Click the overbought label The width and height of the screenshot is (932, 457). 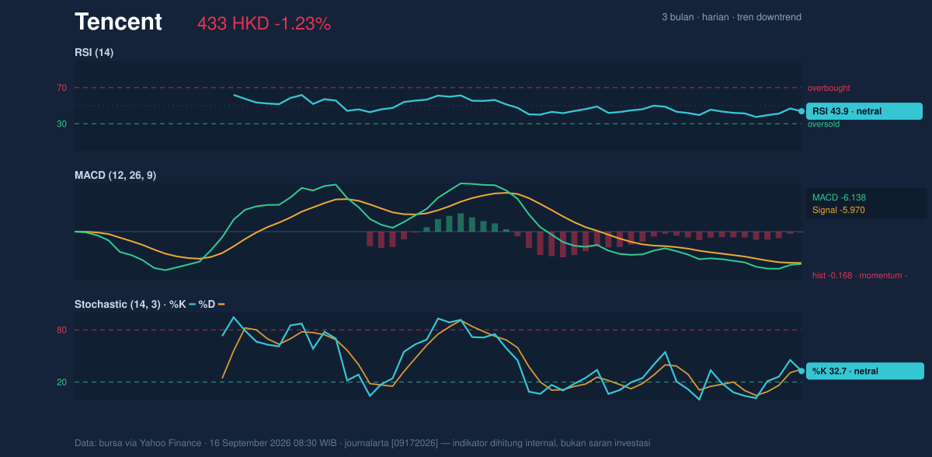click(829, 88)
